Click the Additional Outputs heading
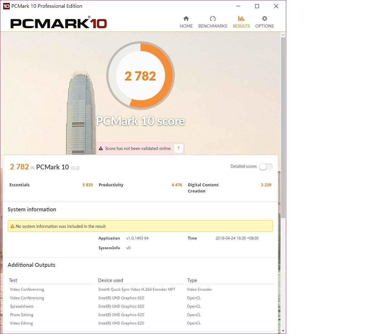This screenshot has width=373, height=334. tap(31, 265)
